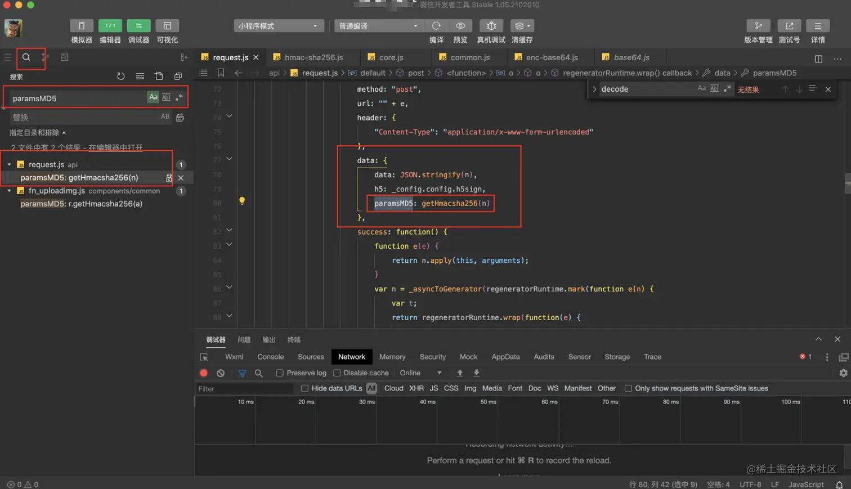Viewport: 851px width, 489px height.
Task: Toggle match case in decode find widget
Action: [701, 89]
